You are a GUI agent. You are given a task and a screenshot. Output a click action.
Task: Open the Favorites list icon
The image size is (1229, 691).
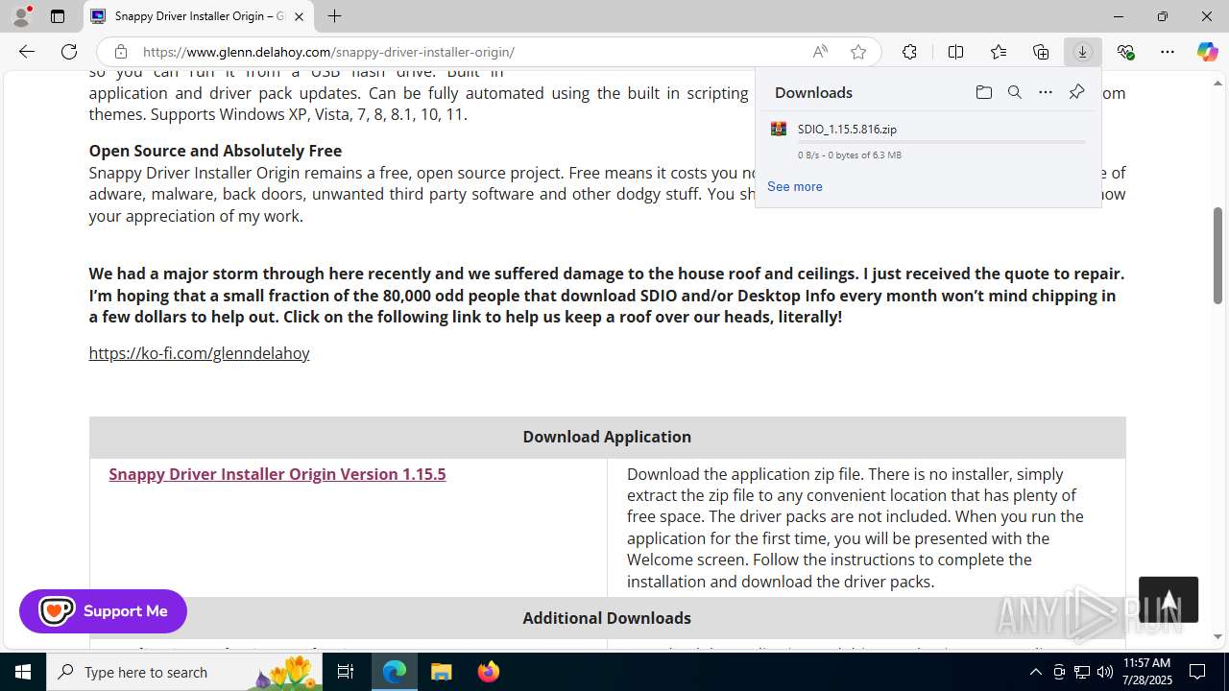(x=999, y=52)
